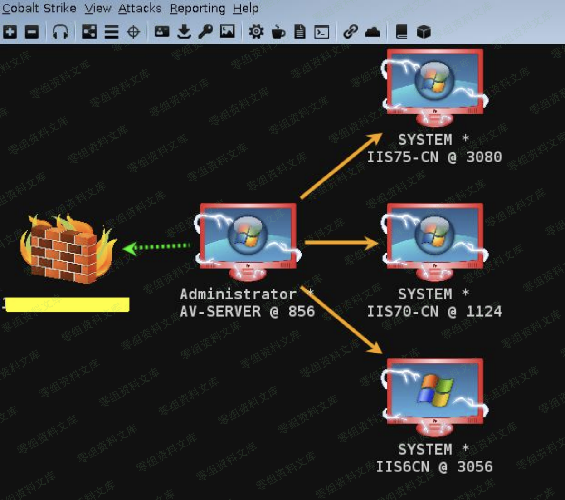Open the Cobalt Strike menu

39,8
